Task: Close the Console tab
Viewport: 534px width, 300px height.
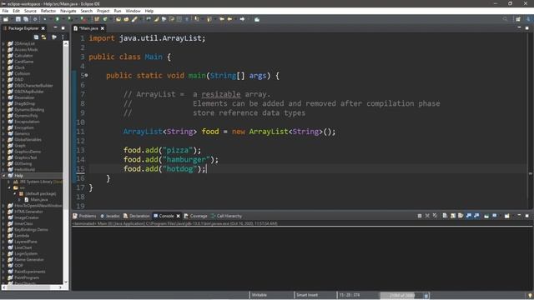Action: (x=178, y=216)
